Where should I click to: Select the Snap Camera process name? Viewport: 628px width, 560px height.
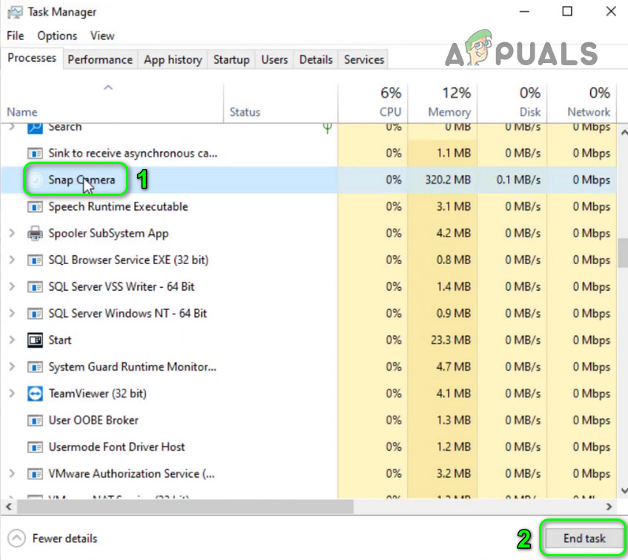(x=82, y=179)
